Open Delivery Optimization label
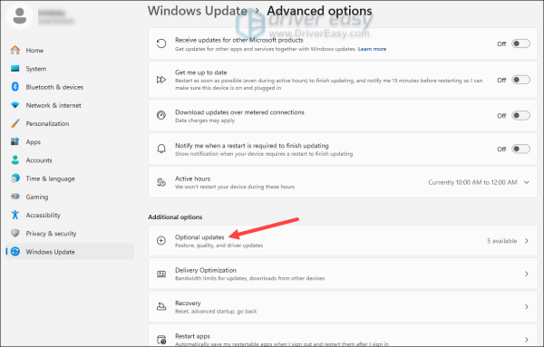The image size is (544, 347). point(206,270)
